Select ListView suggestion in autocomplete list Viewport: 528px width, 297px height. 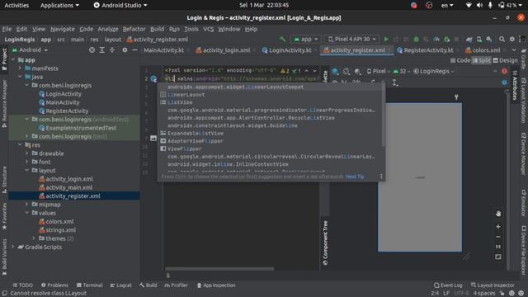[x=271, y=102]
